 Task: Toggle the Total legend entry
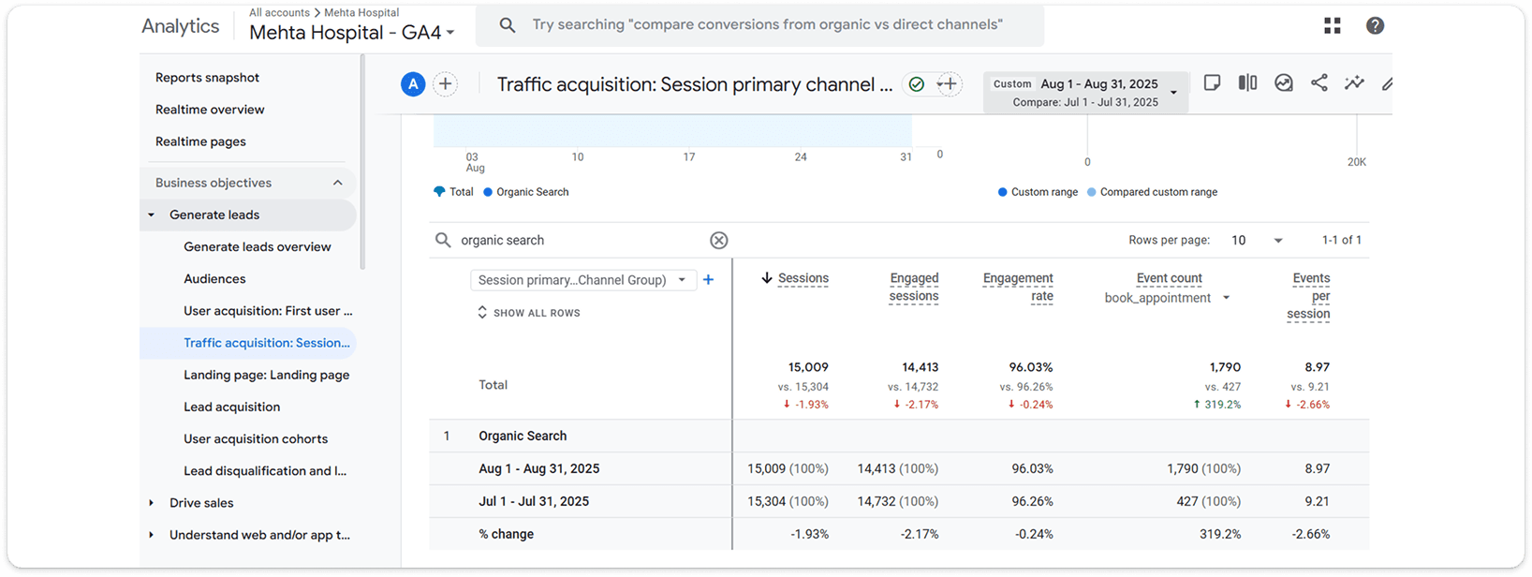pyautogui.click(x=453, y=192)
